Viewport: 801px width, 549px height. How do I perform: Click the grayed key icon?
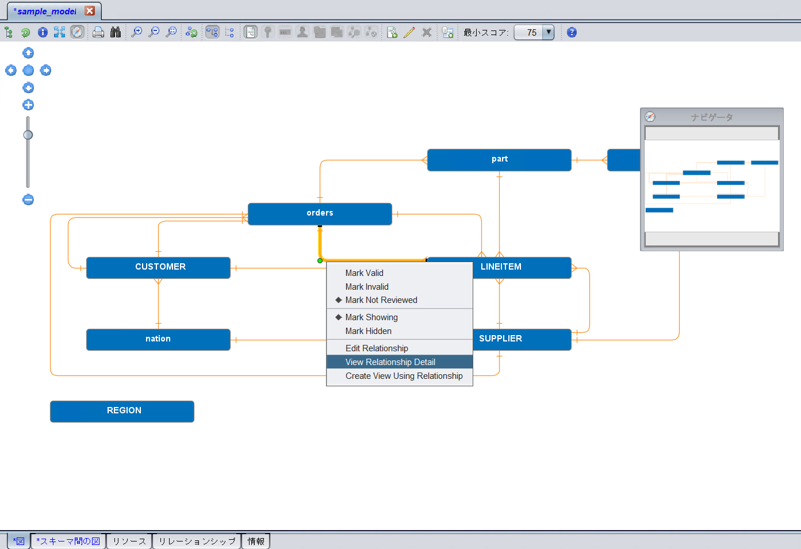tap(267, 32)
